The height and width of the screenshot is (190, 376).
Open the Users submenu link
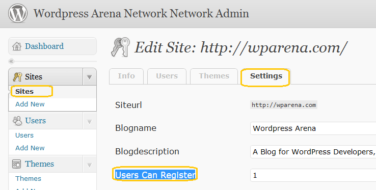24,135
